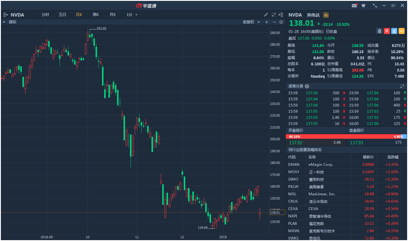The height and width of the screenshot is (241, 408).
Task: Set a price alert with bell icon
Action: pos(379,31)
